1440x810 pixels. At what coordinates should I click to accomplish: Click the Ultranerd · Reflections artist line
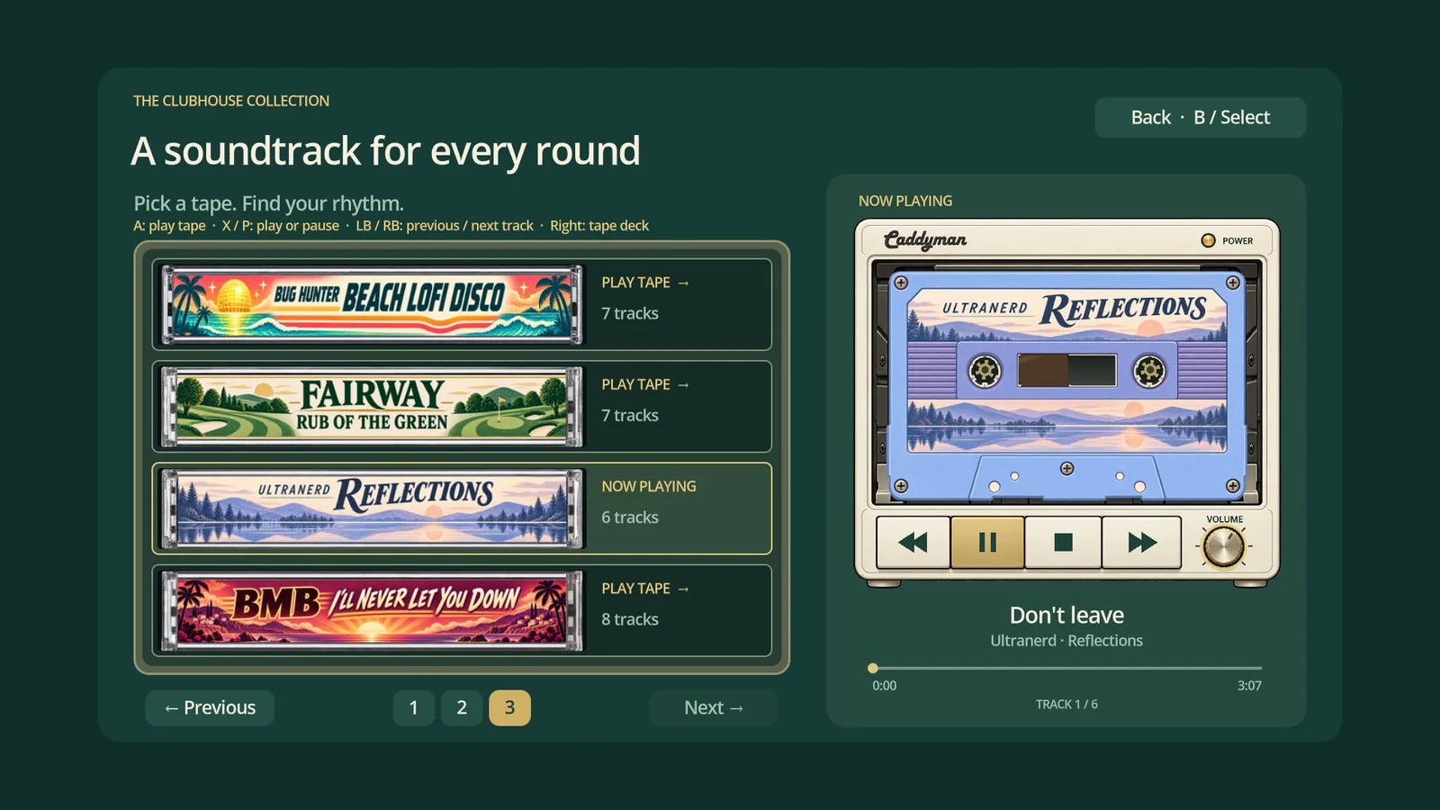tap(1066, 641)
